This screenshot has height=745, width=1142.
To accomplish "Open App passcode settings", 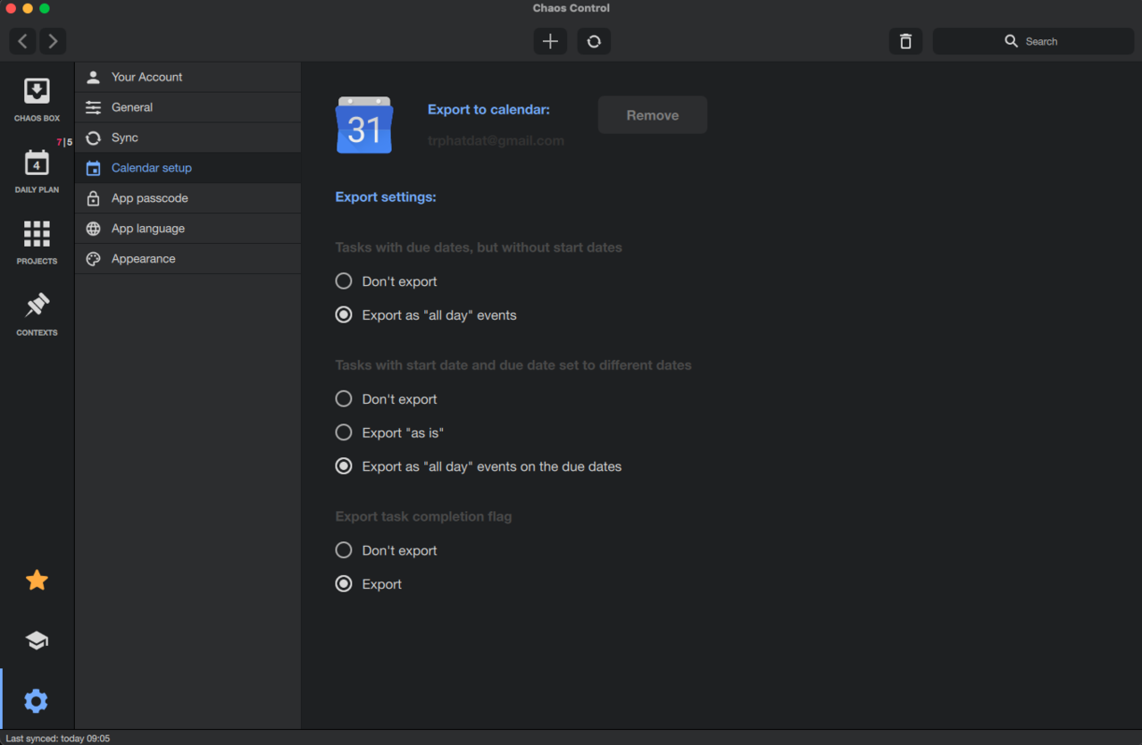I will pyautogui.click(x=188, y=198).
